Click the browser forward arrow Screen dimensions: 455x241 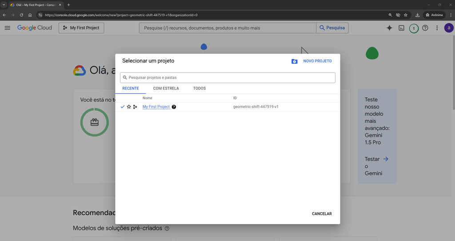(x=13, y=15)
